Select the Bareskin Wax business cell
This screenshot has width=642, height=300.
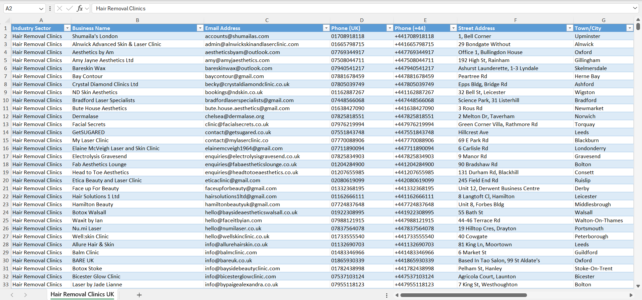137,68
